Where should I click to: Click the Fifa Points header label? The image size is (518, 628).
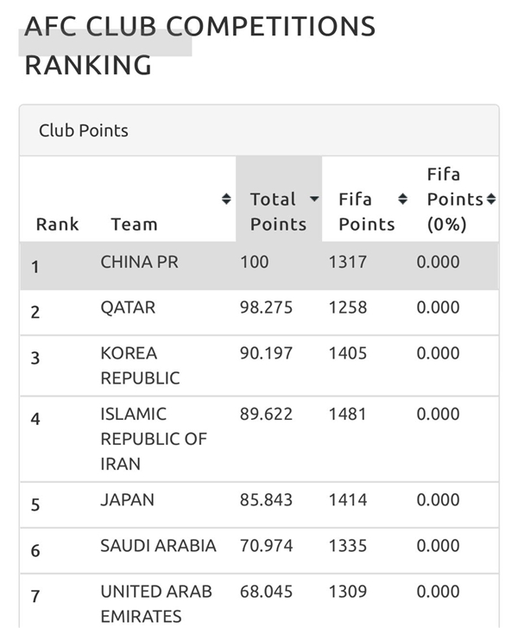(x=367, y=212)
